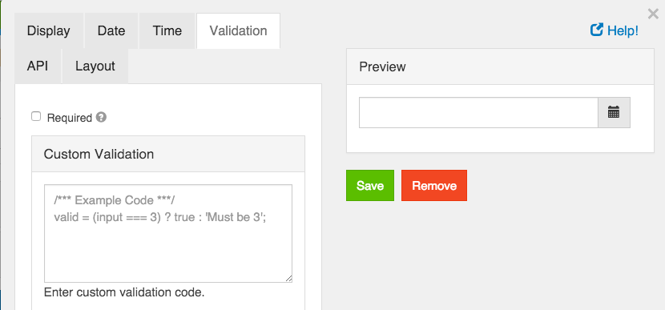Open the Date tab
The image size is (665, 310).
click(111, 31)
